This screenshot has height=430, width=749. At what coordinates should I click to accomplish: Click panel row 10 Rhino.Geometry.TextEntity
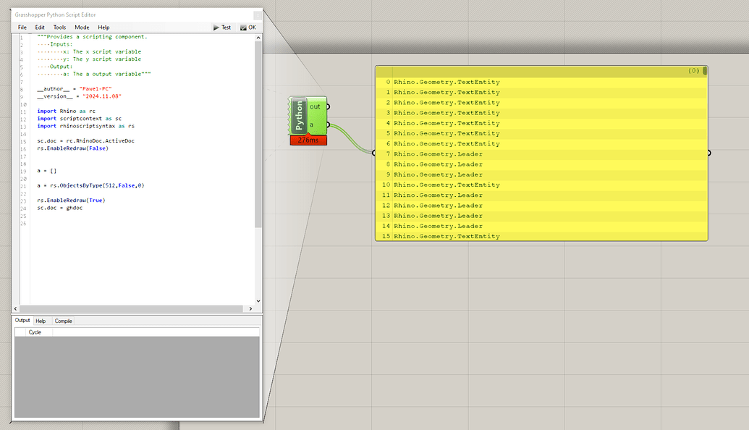(x=541, y=185)
